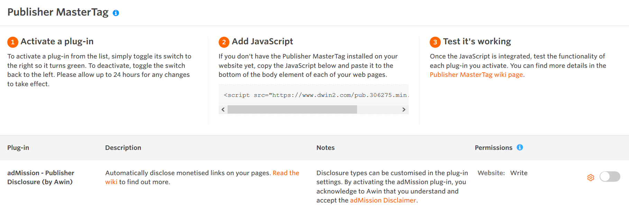629x216 pixels.
Task: Open the adMission plug-in settings gear
Action: (x=591, y=178)
